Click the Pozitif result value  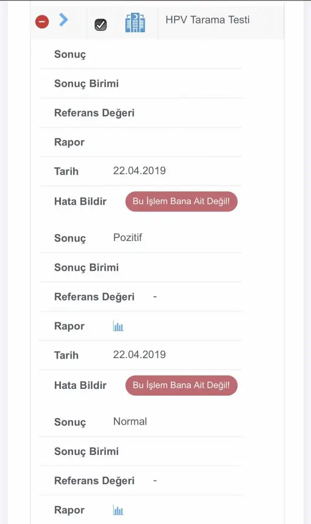coord(127,237)
